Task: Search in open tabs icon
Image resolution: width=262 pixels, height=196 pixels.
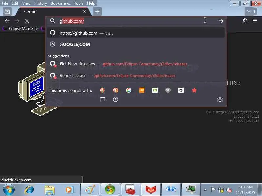Action: tap(103, 100)
